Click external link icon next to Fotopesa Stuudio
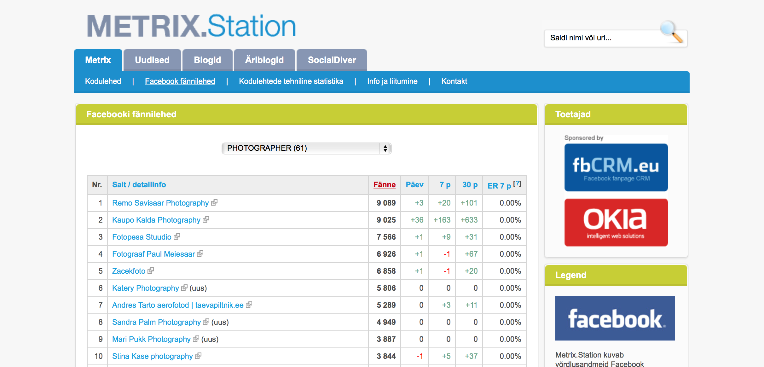764x367 pixels. (x=177, y=236)
